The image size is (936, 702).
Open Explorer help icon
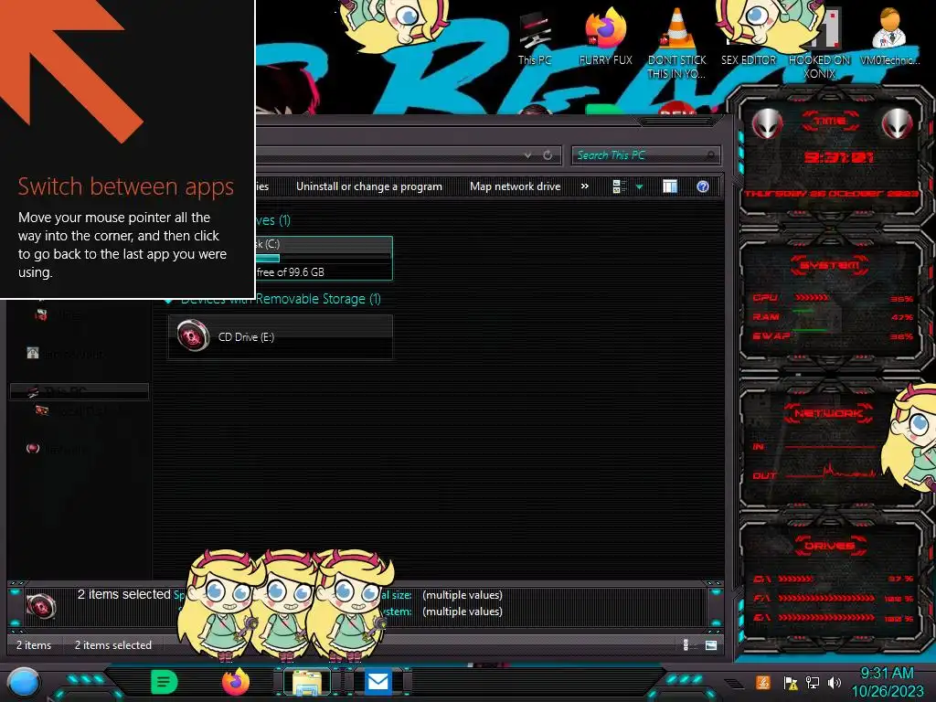pos(703,186)
